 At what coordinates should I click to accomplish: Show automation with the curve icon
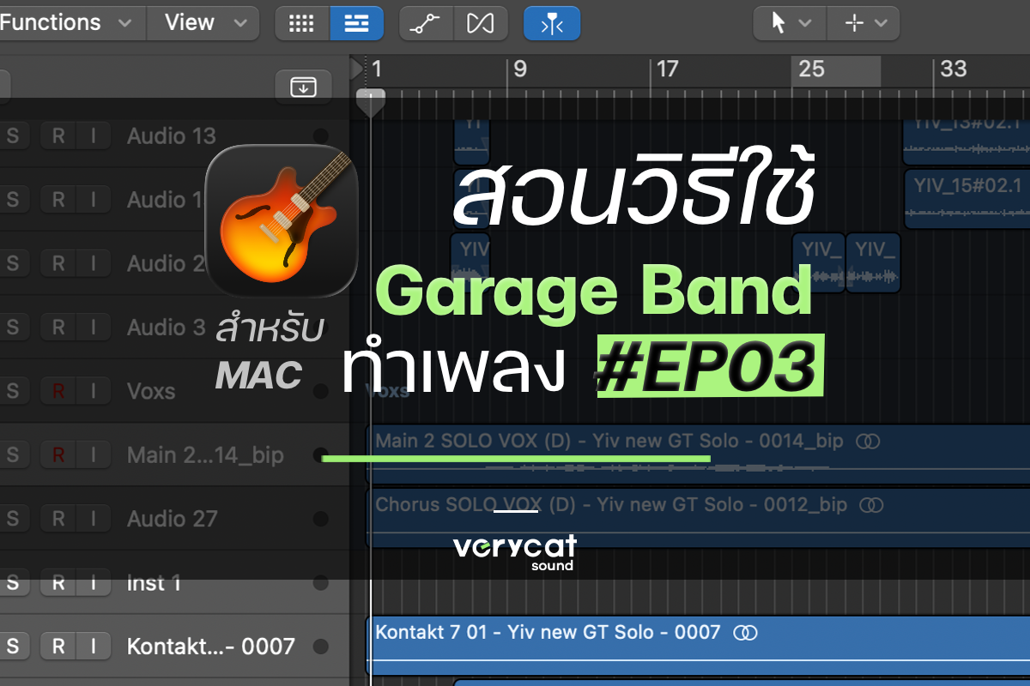[x=426, y=23]
